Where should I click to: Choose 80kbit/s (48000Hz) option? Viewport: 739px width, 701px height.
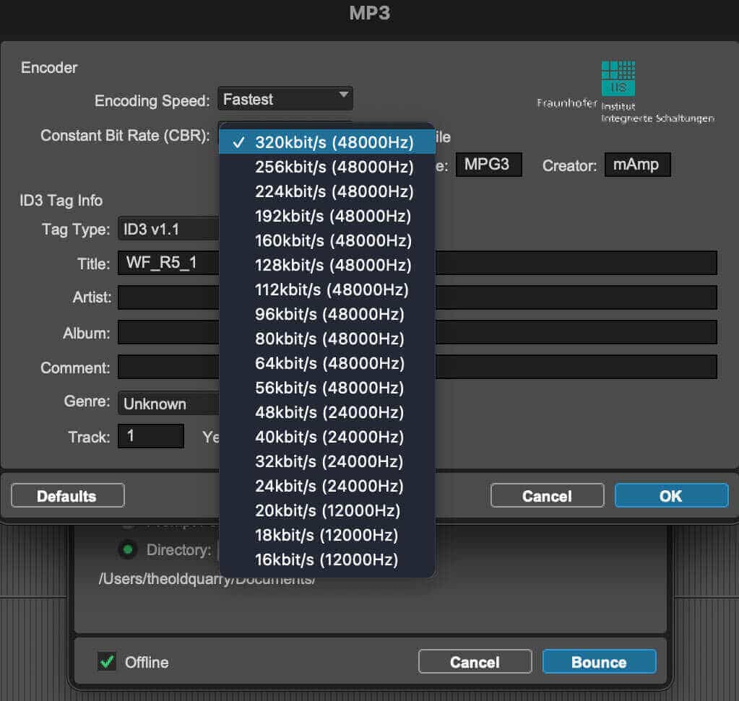(327, 339)
